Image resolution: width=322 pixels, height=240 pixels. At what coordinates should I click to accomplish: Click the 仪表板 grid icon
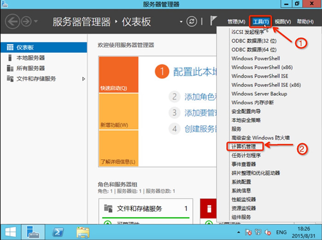click(x=10, y=47)
